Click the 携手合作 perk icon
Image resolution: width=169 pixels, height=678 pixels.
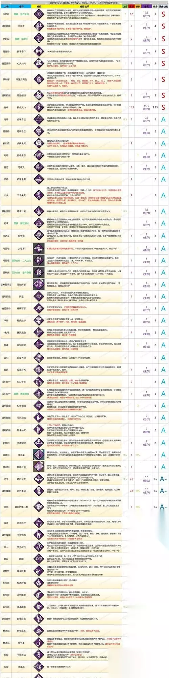pos(39,52)
